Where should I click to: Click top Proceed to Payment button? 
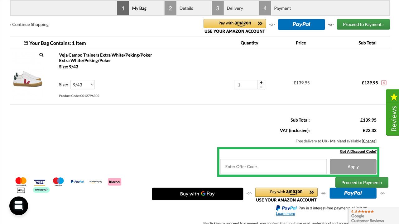363,24
